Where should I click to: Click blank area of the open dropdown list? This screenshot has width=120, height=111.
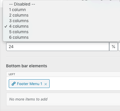pos(74,21)
